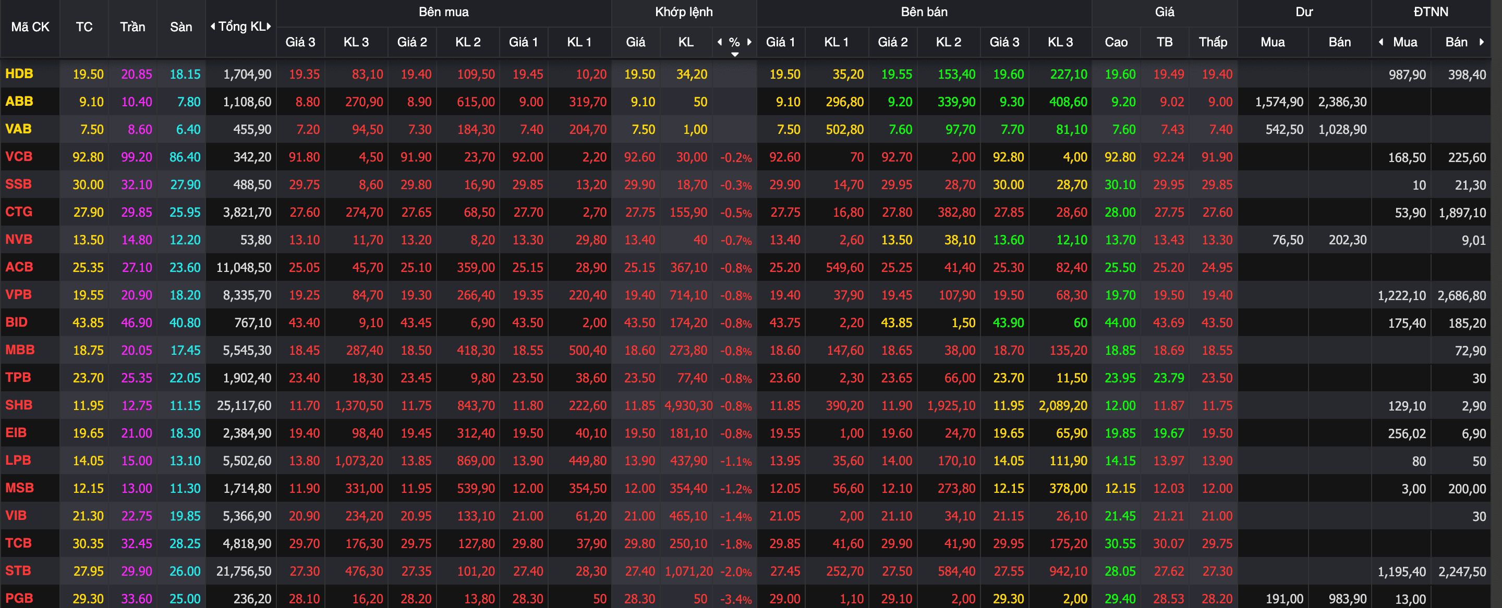Open stock symbol LPB
The height and width of the screenshot is (608, 1502).
pos(18,461)
